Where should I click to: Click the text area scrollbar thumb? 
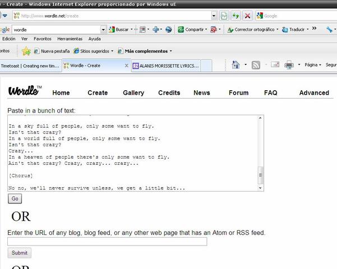pyautogui.click(x=261, y=175)
